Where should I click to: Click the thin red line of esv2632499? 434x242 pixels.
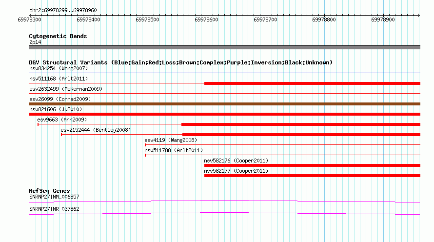224,94
